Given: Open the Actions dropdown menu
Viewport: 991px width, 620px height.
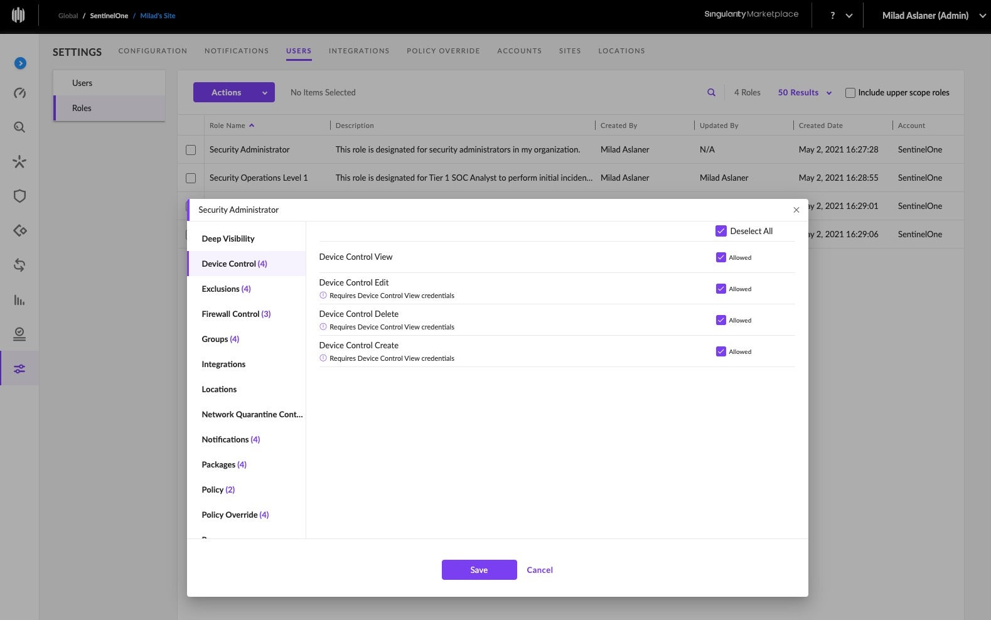Looking at the screenshot, I should pos(233,93).
